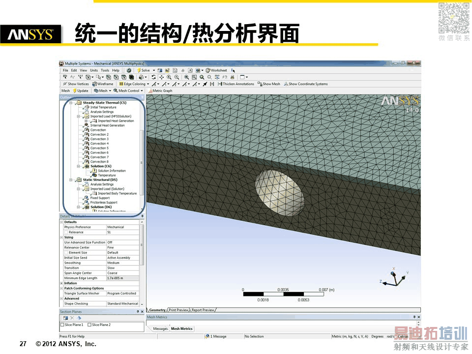Click the Box Zoom icon
This screenshot has width=472, height=354.
click(177, 77)
